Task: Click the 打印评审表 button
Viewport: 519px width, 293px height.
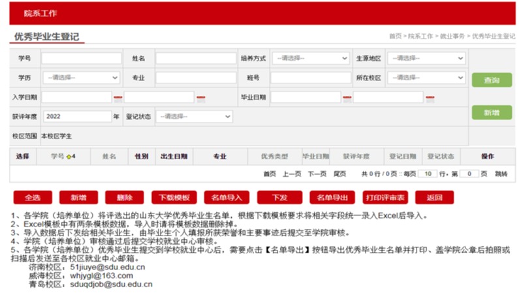Action: (x=385, y=198)
